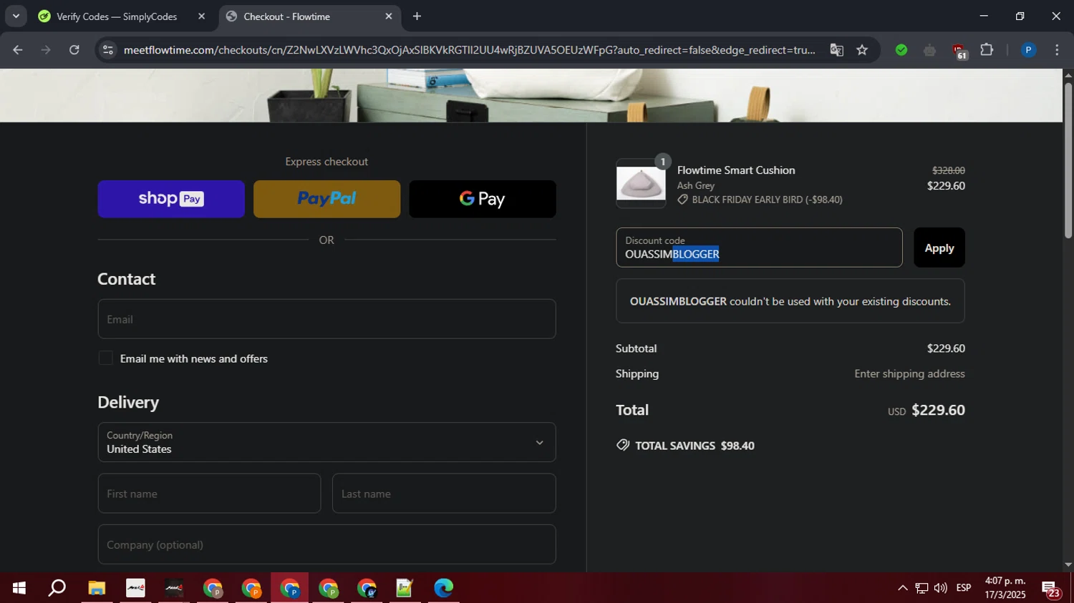Click the First name field
This screenshot has height=603, width=1074.
pyautogui.click(x=209, y=494)
